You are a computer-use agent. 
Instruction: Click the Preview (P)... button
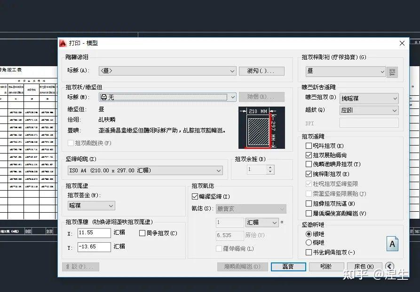(80, 267)
